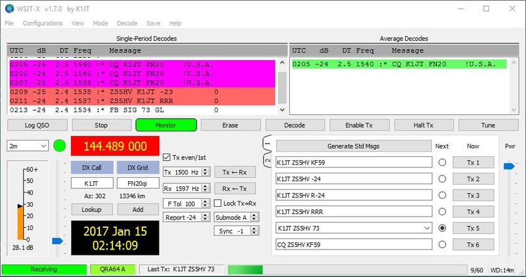This screenshot has height=277, width=526.
Task: Click the Tx 4 button
Action: (x=473, y=211)
